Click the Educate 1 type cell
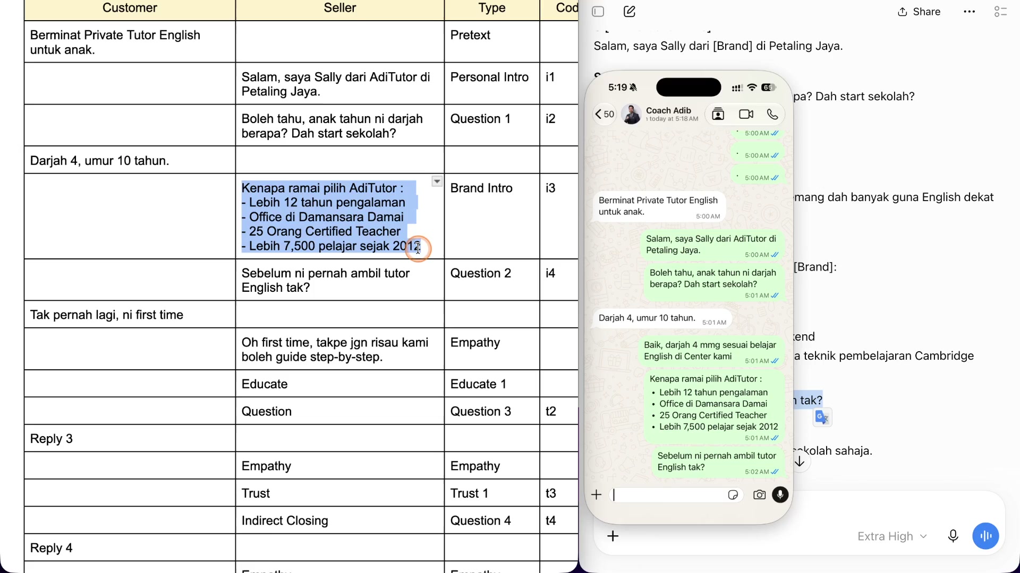Viewport: 1020px width, 573px height. 492,384
